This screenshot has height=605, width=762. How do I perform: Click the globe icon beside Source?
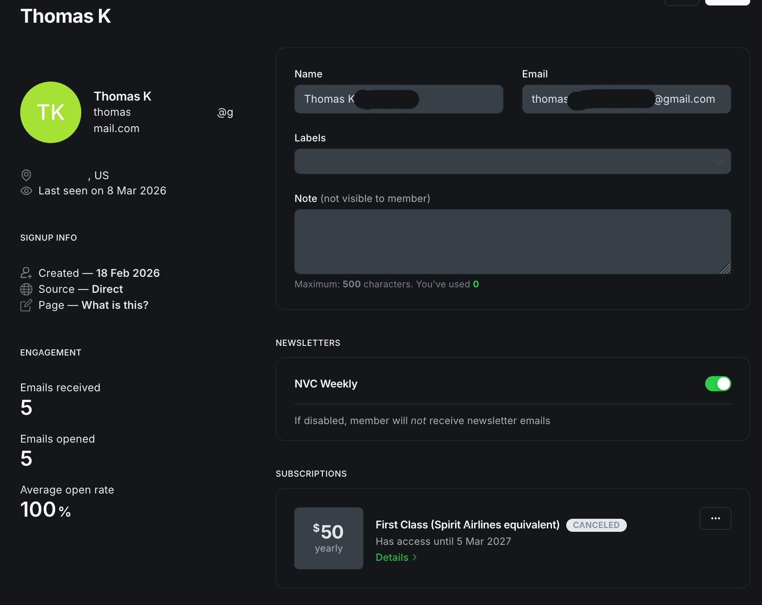[26, 289]
